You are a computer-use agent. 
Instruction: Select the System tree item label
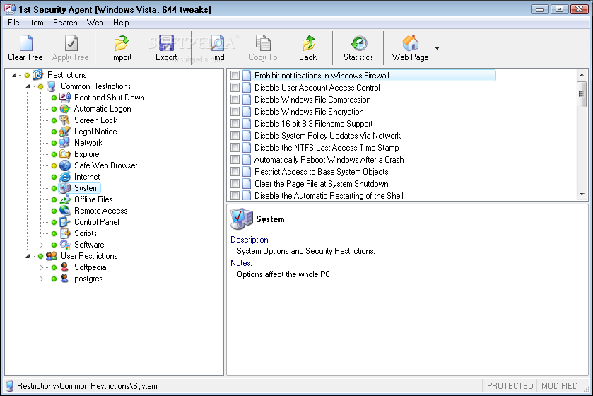(86, 188)
